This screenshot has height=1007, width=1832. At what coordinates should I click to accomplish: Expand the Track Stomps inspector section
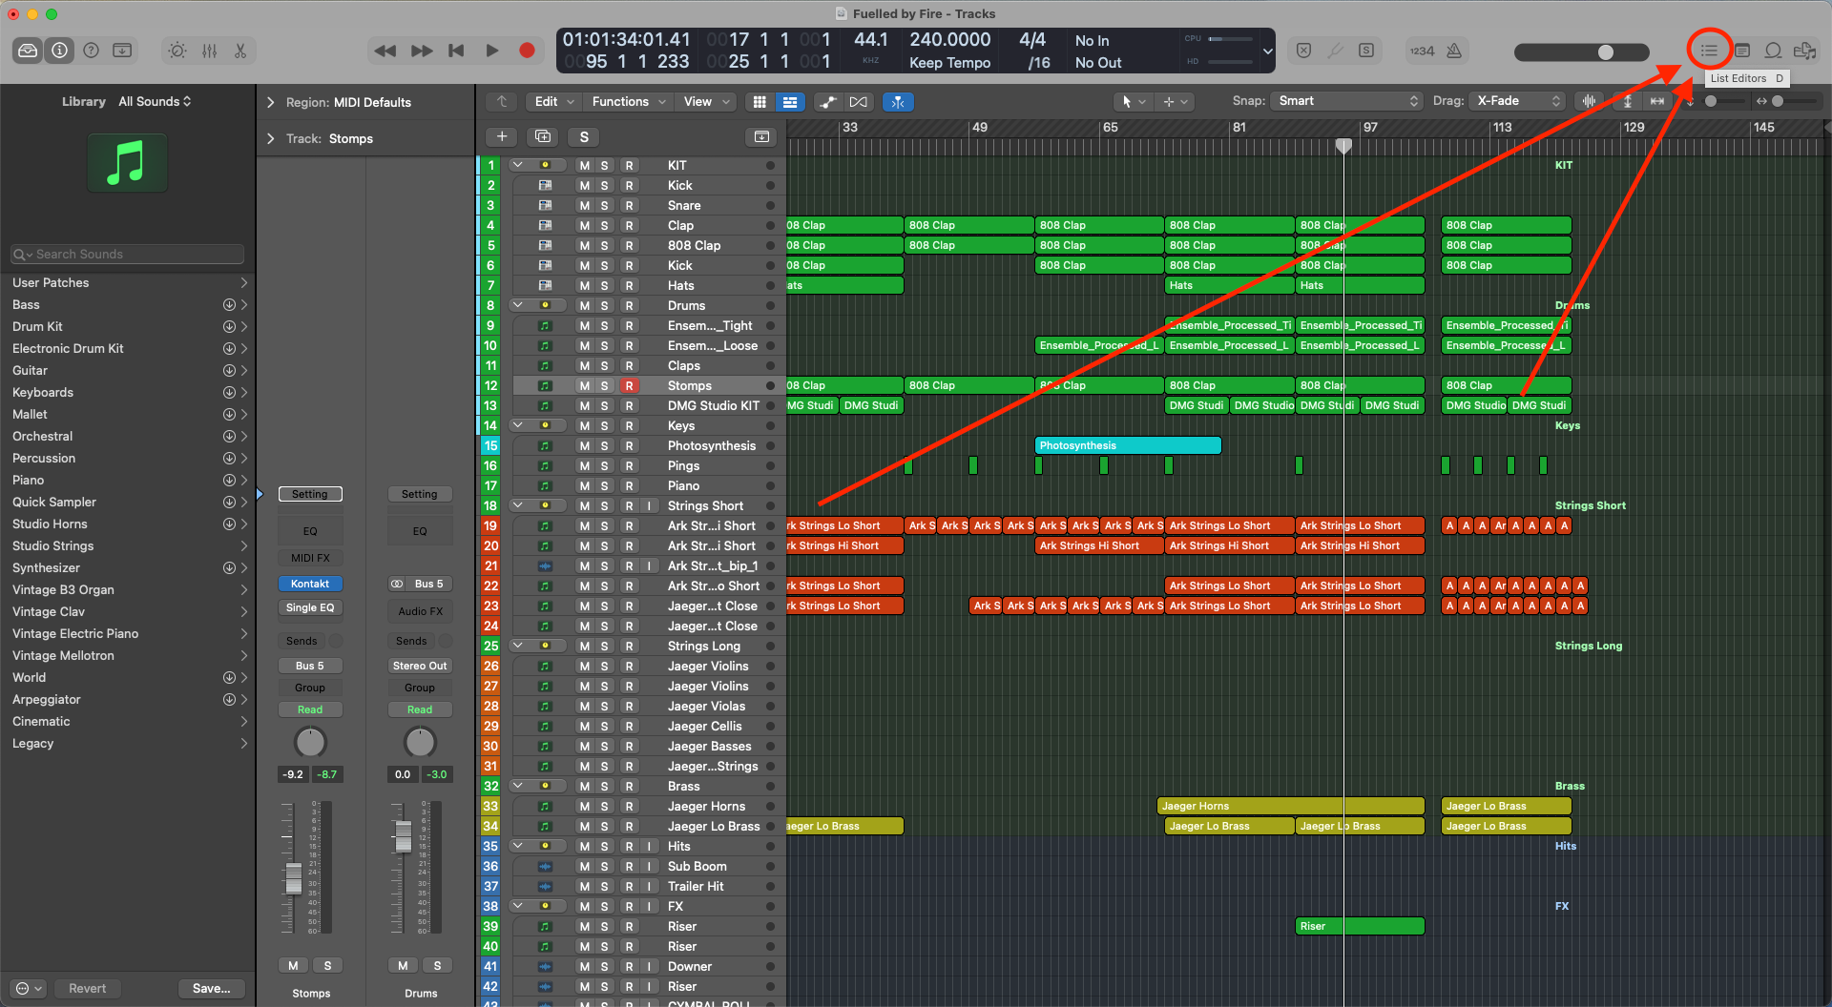(x=271, y=138)
